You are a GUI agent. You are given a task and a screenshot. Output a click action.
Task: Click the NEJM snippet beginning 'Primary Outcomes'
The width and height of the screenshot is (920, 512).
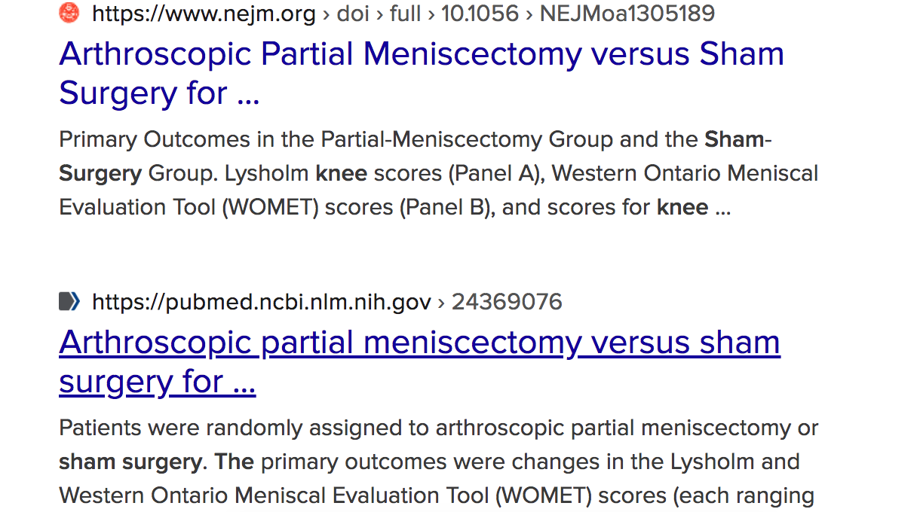click(x=438, y=173)
